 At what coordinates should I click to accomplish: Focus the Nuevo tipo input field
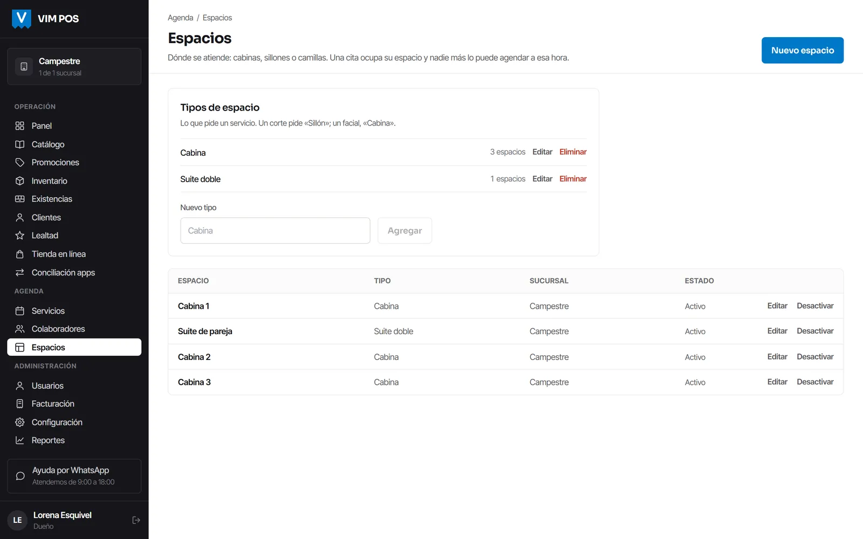coord(275,231)
